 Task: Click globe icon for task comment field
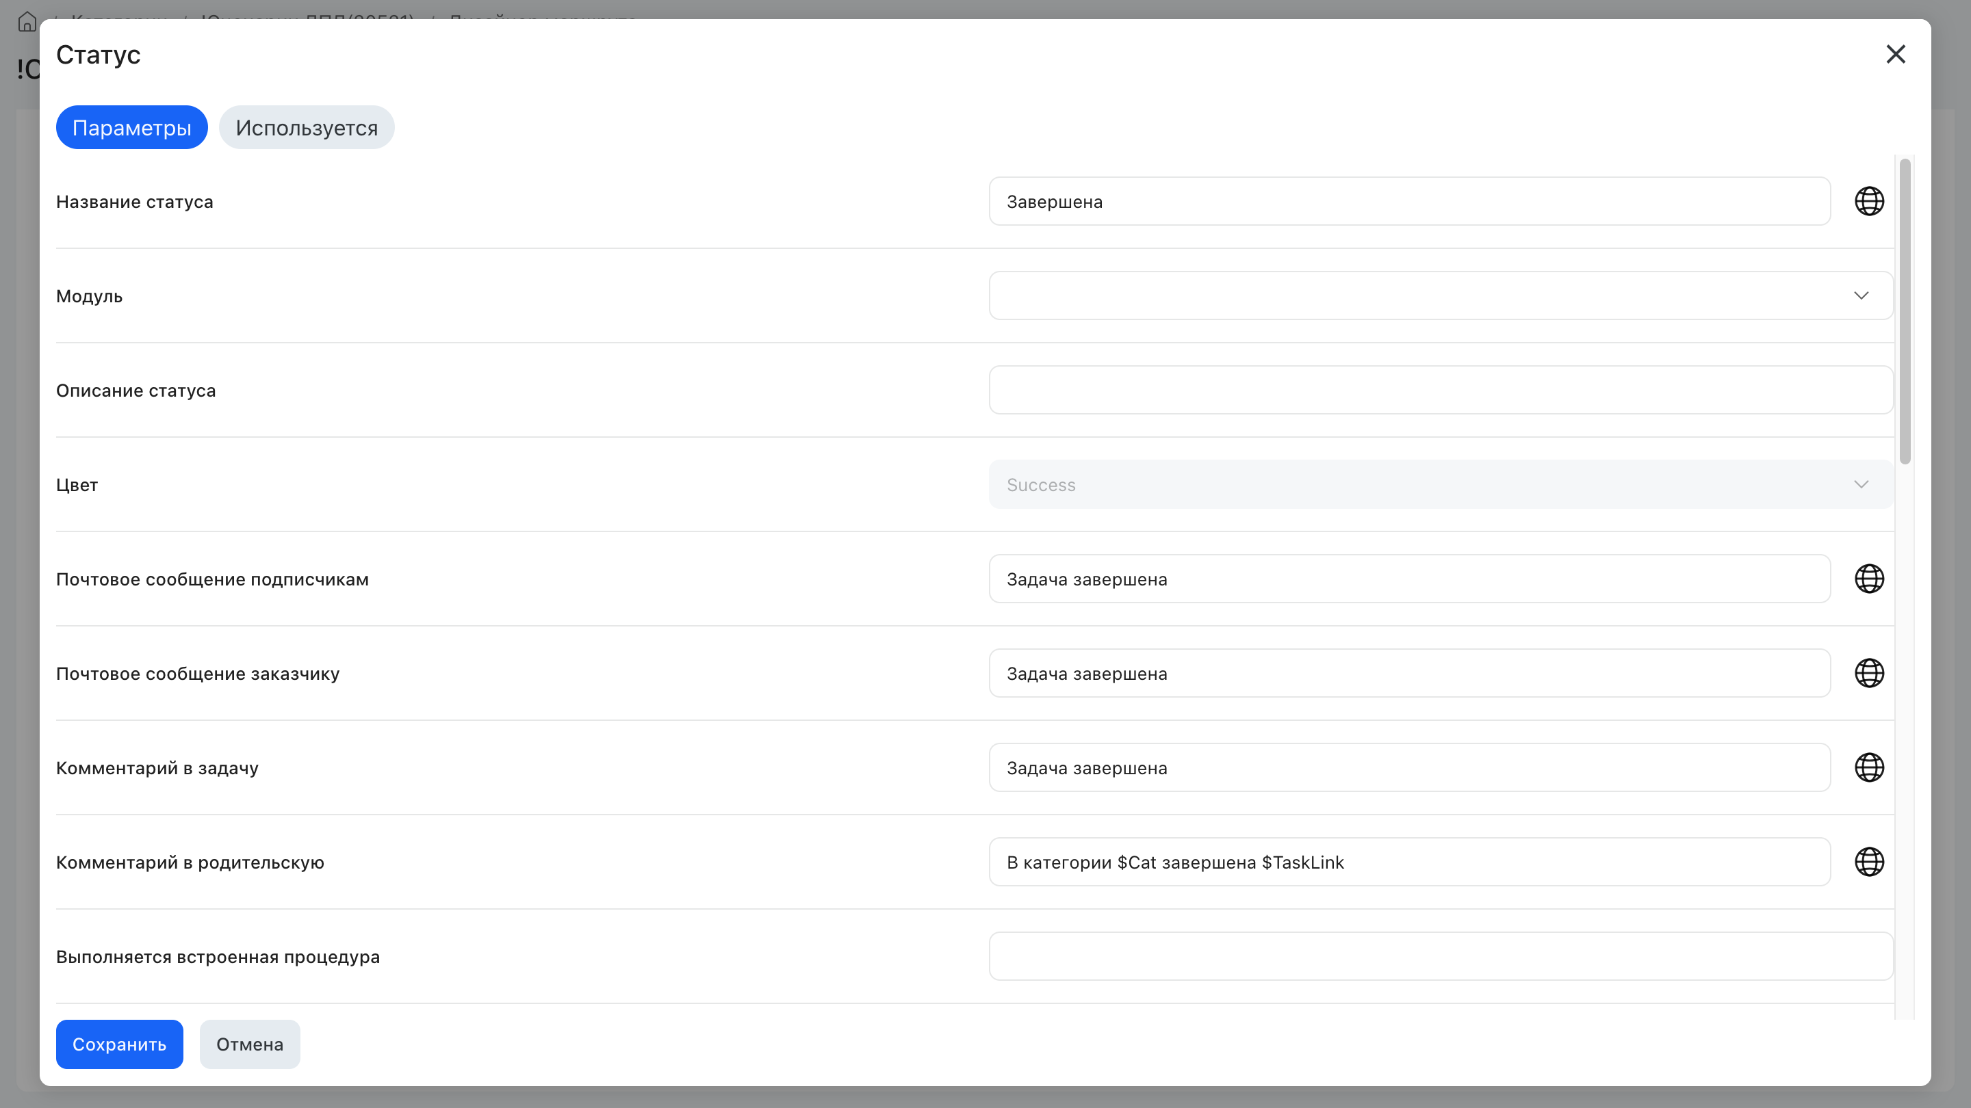click(1868, 767)
